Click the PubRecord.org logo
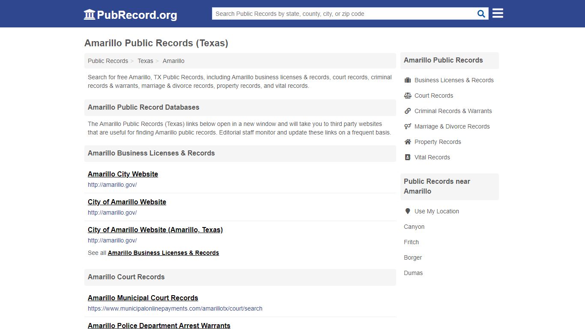 pyautogui.click(x=130, y=15)
